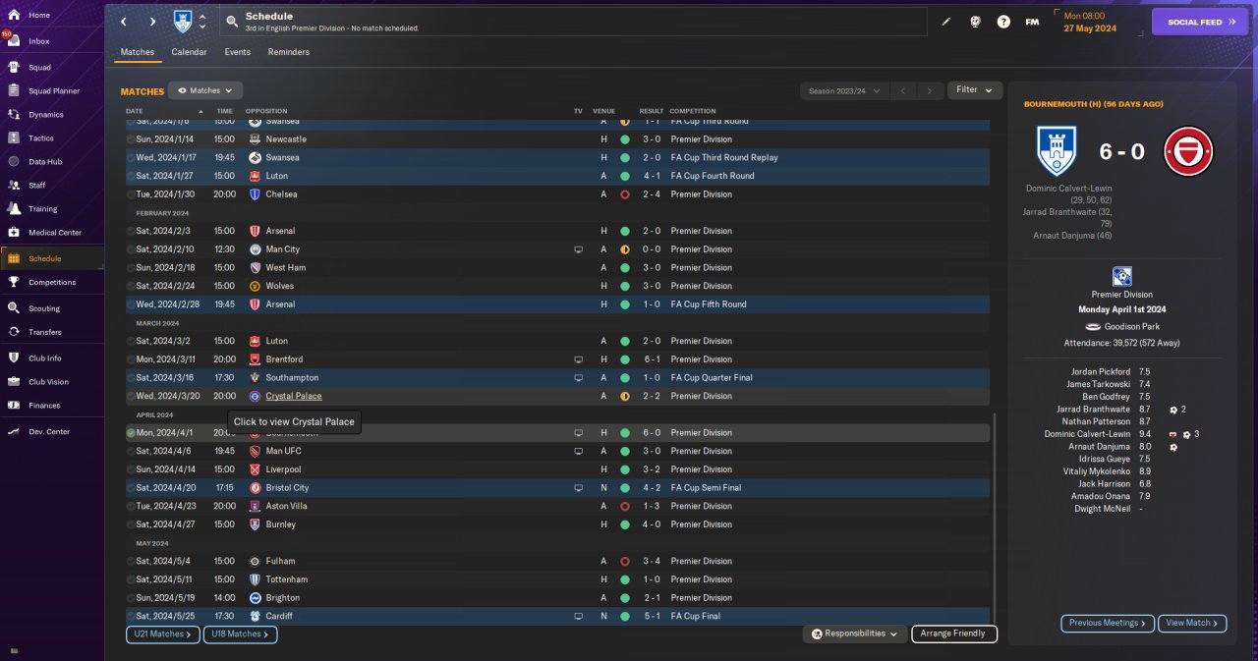Open the Dev. Center

[49, 431]
